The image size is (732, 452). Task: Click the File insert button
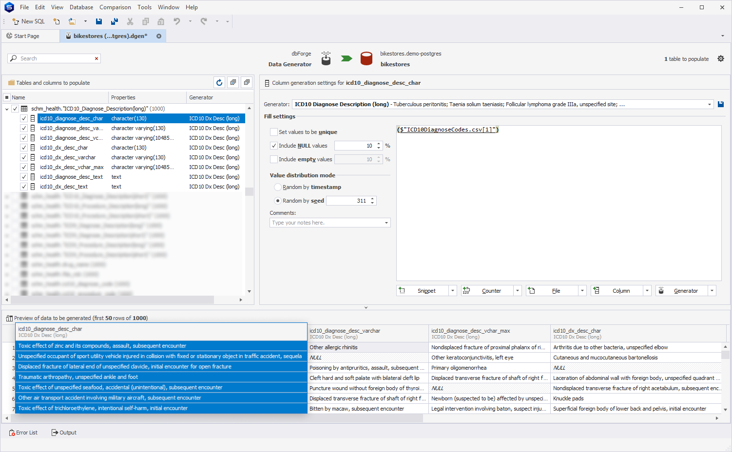coord(552,291)
